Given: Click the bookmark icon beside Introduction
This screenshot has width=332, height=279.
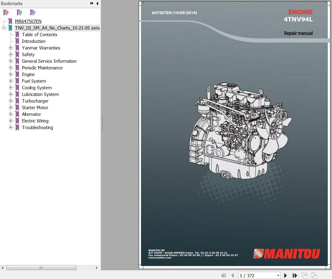Looking at the screenshot, I should tap(17, 41).
